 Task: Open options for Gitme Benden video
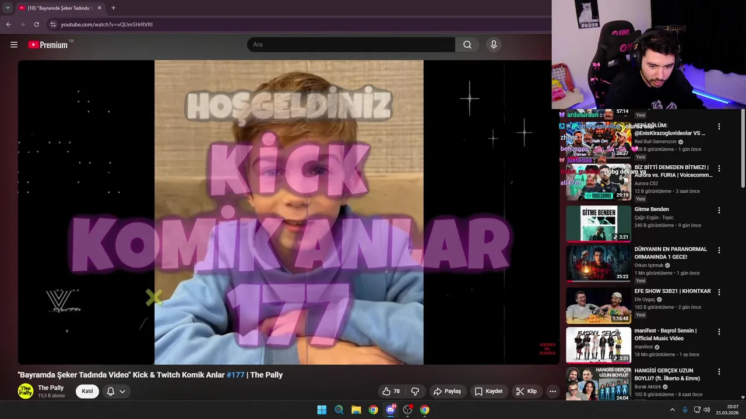(x=719, y=210)
